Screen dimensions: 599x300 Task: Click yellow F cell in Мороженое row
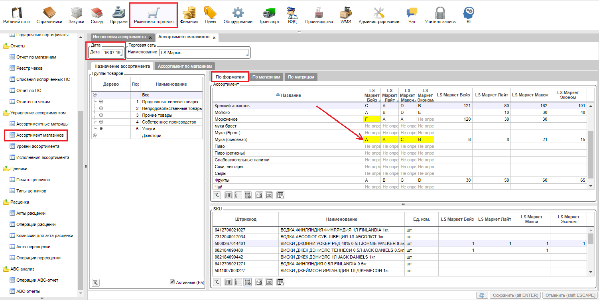pyautogui.click(x=371, y=119)
